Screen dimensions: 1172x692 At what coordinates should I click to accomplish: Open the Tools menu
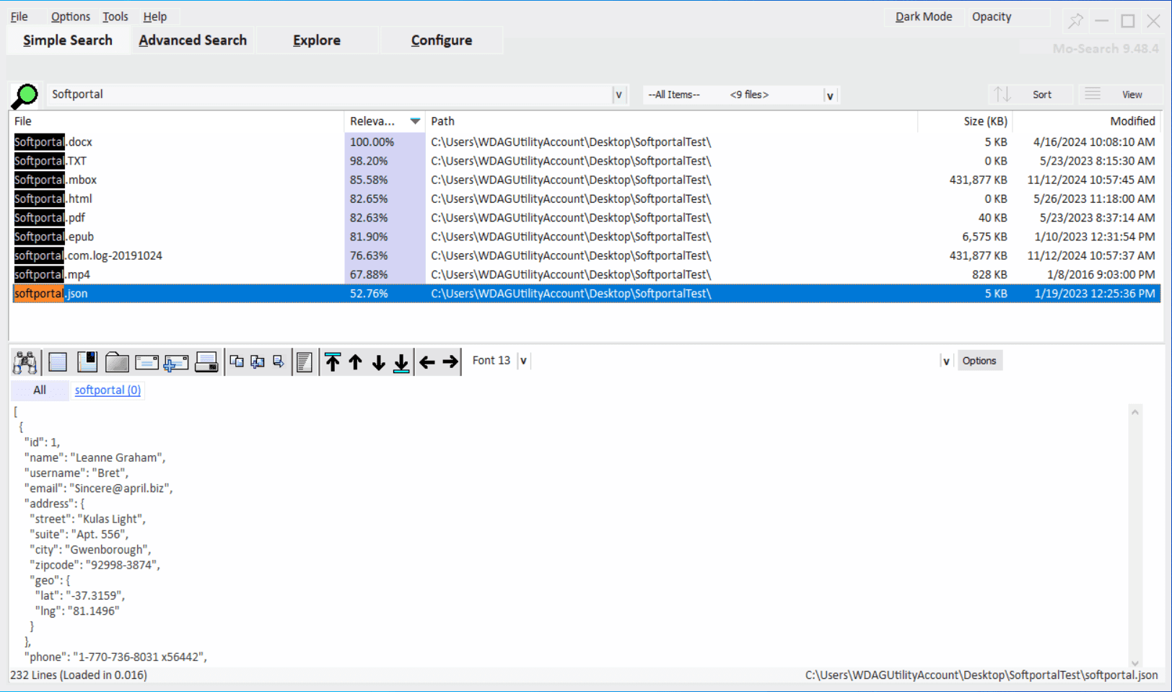(115, 17)
